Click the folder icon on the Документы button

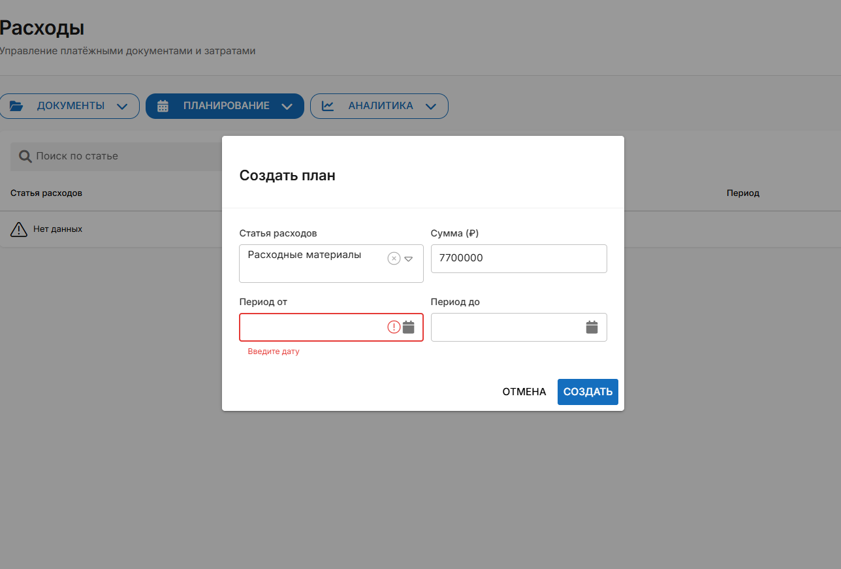coord(16,106)
